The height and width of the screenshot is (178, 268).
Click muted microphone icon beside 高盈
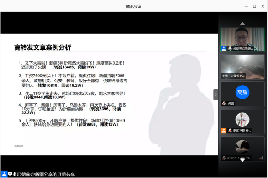pyautogui.click(x=224, y=103)
